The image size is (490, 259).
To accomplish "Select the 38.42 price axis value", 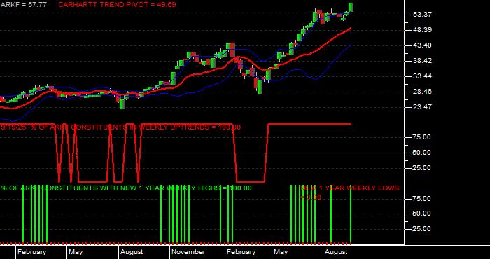I will click(422, 61).
